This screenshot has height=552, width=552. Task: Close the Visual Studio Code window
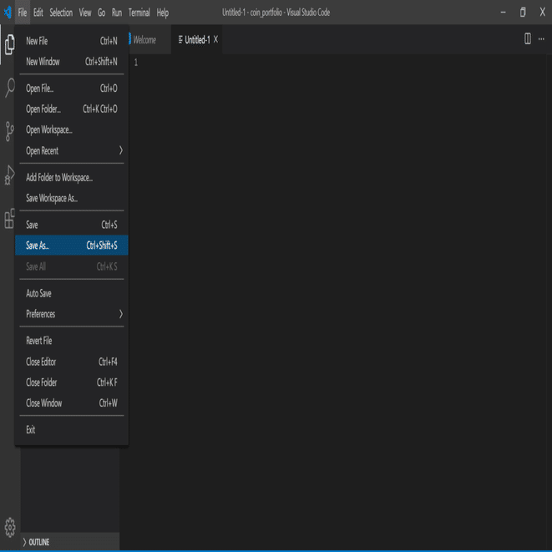pos(543,13)
